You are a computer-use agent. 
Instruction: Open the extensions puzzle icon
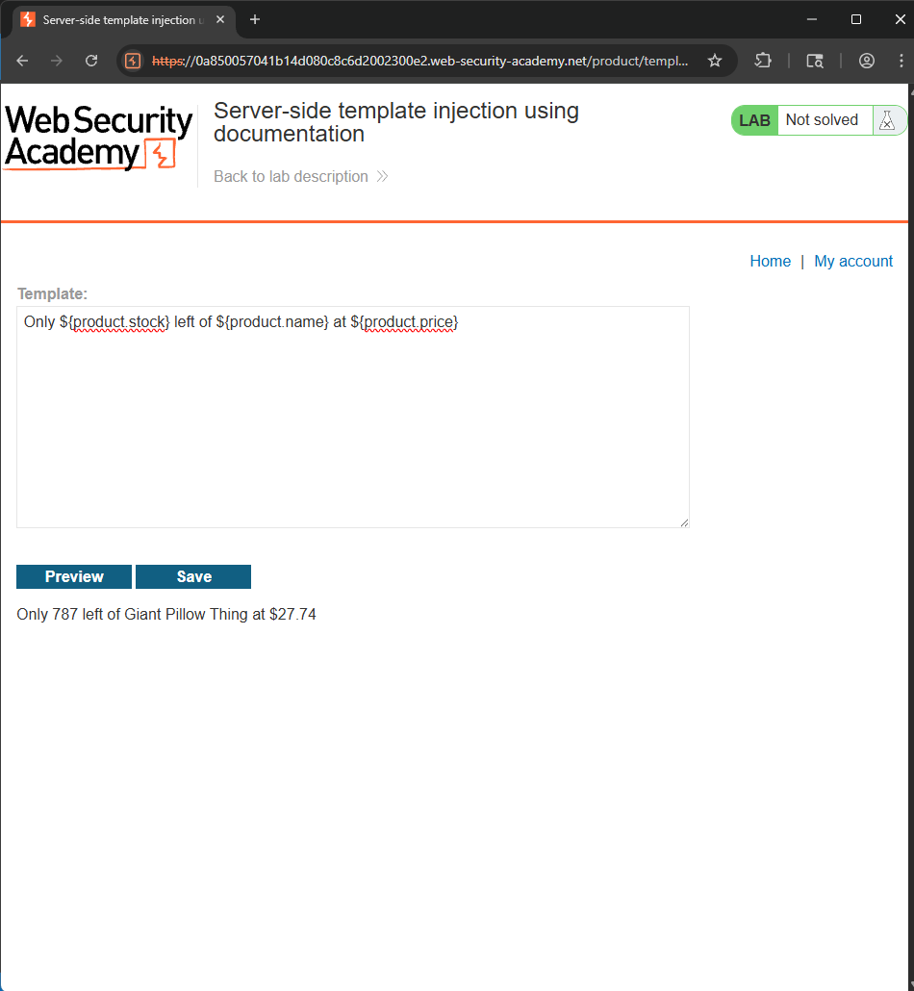(763, 61)
